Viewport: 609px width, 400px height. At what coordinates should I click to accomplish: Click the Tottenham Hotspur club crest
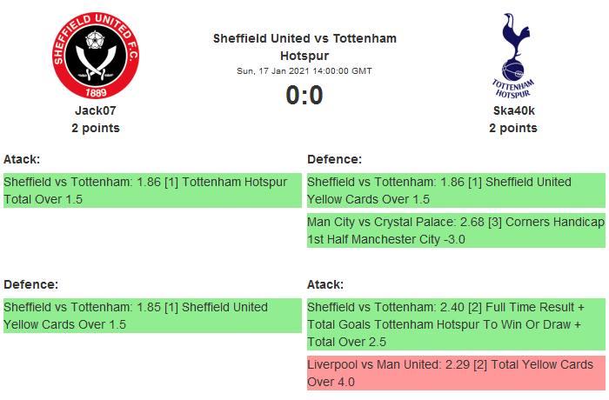click(512, 57)
